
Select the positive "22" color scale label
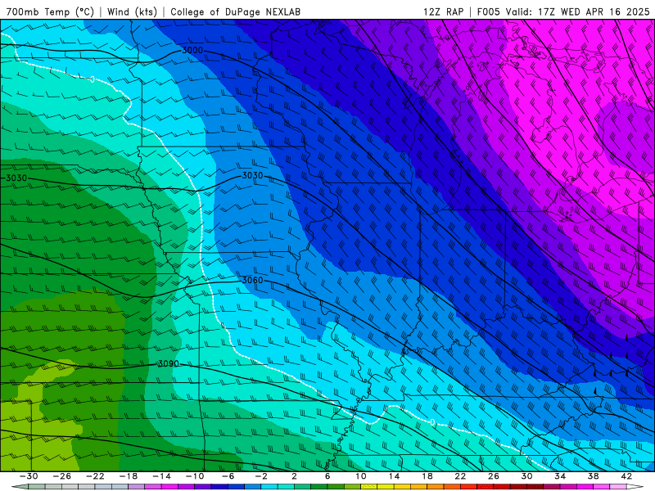point(460,476)
